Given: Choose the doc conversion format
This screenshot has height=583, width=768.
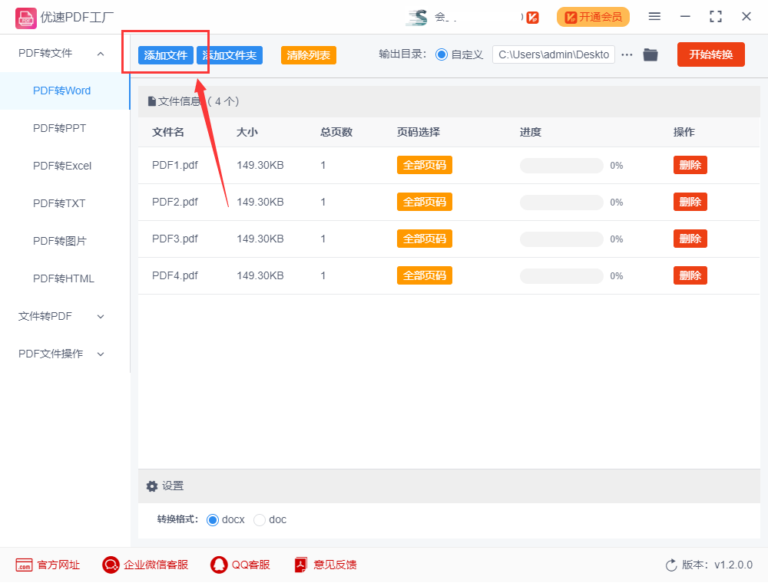Looking at the screenshot, I should pyautogui.click(x=260, y=519).
